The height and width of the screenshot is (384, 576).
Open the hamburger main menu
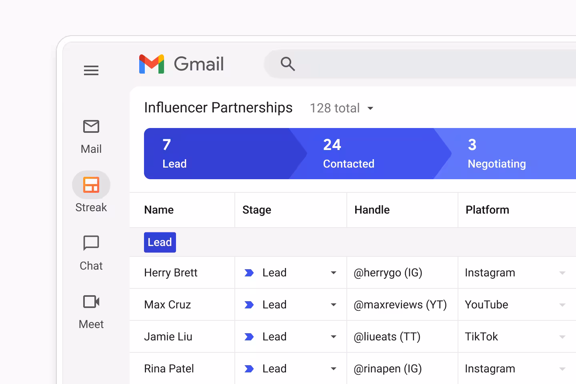pyautogui.click(x=91, y=70)
